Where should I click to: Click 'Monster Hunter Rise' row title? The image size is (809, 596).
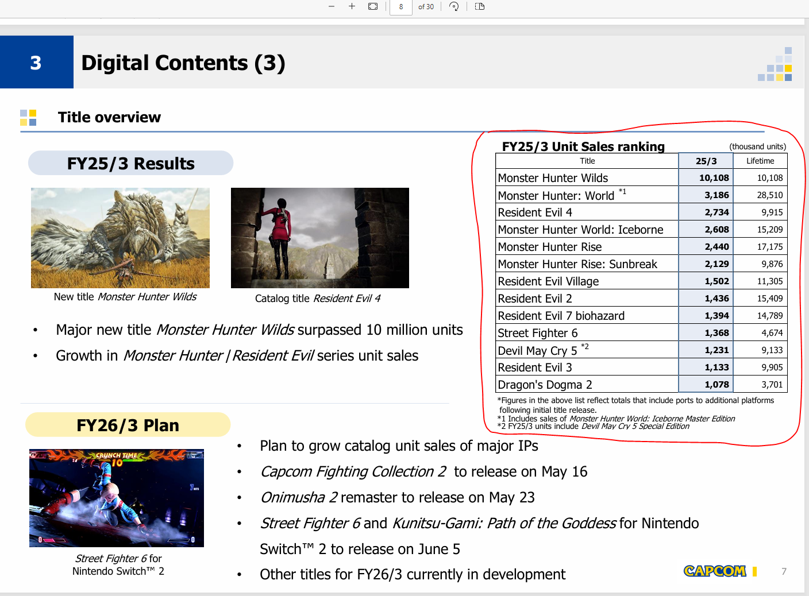coord(550,247)
